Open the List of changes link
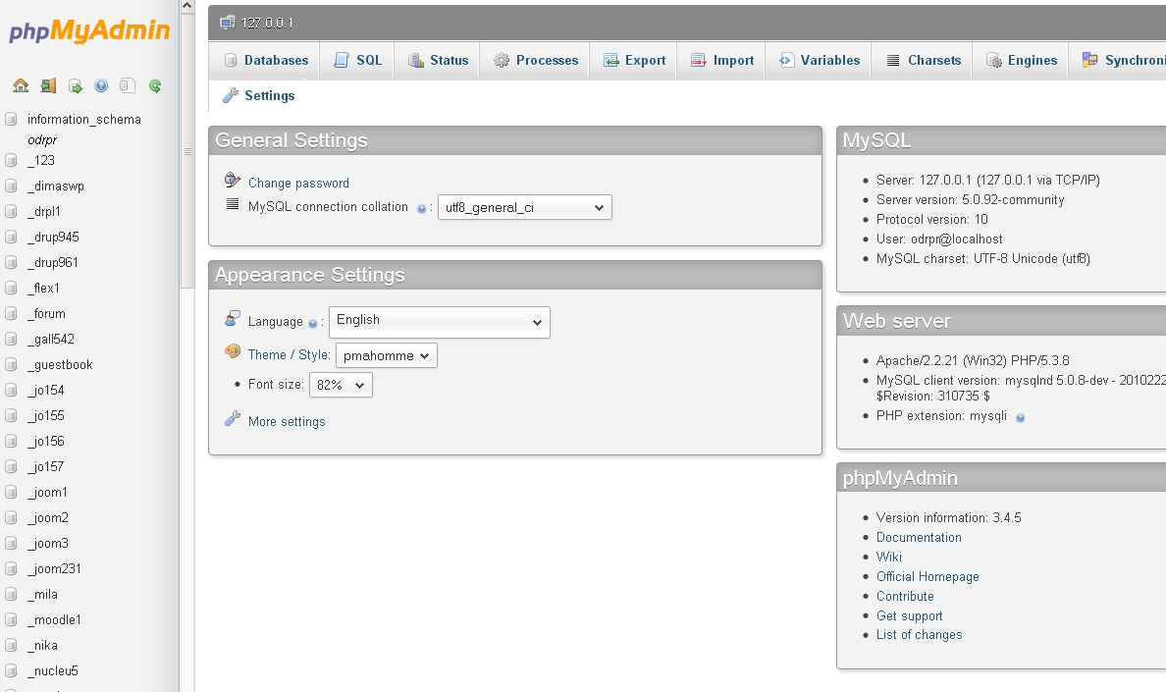The height and width of the screenshot is (692, 1166). [x=919, y=635]
